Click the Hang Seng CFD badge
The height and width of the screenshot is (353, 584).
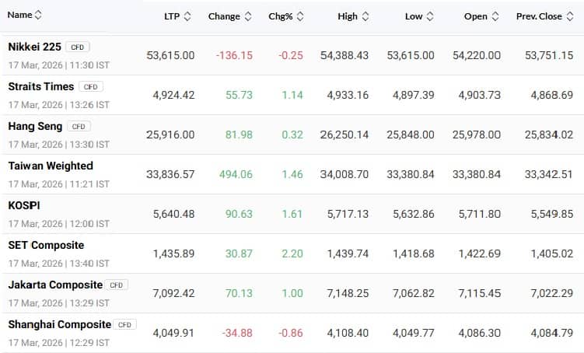point(79,127)
